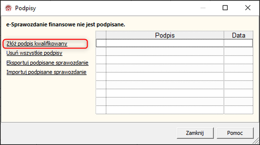Viewport: 260px width, 145px height.
Task: Choose 'Importuj podpisane sprawozdanie' link
Action: [x=46, y=72]
